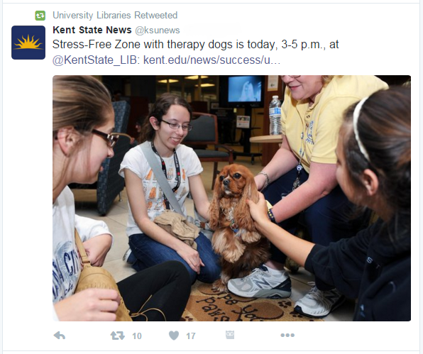The image size is (423, 354).
Task: Click the reply arrow icon
Action: pyautogui.click(x=60, y=336)
